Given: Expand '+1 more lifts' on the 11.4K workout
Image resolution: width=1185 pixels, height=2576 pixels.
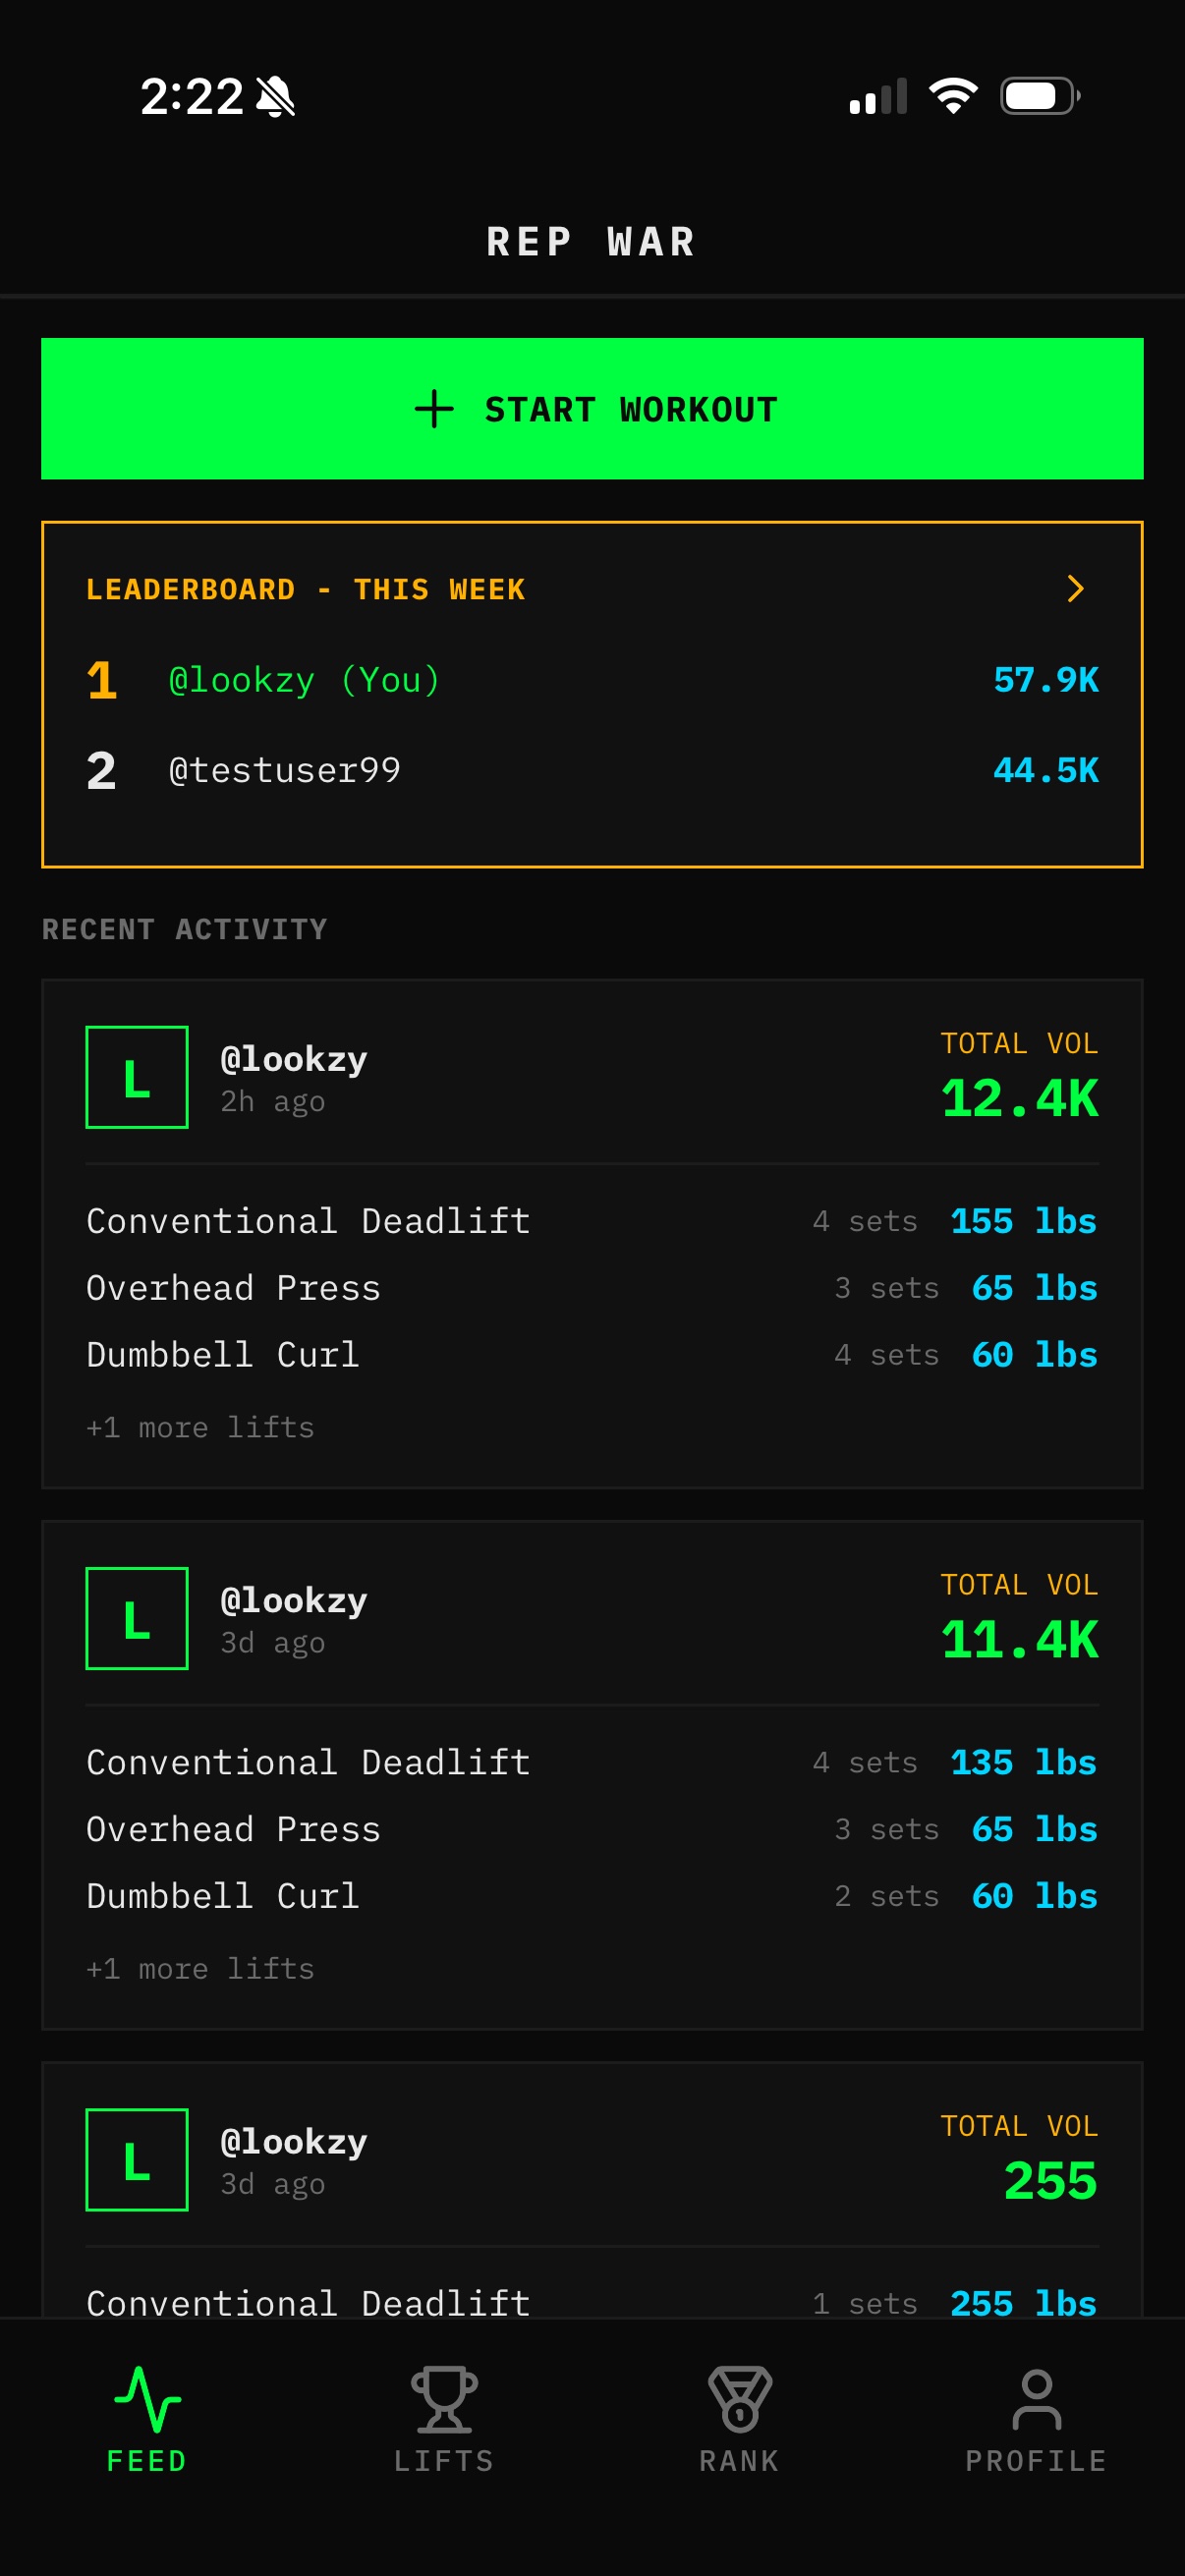Looking at the screenshot, I should (199, 1968).
